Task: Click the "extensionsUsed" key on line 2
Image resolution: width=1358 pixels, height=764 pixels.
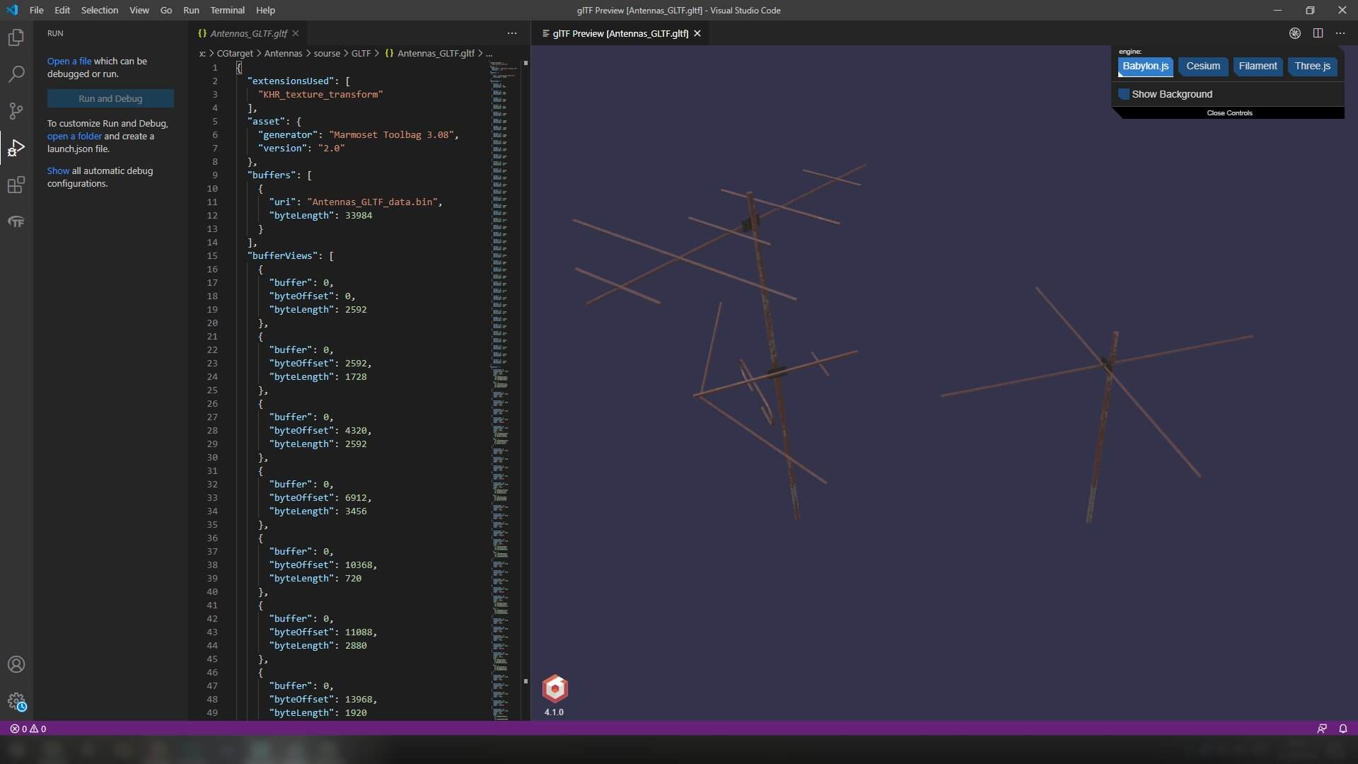Action: click(291, 81)
